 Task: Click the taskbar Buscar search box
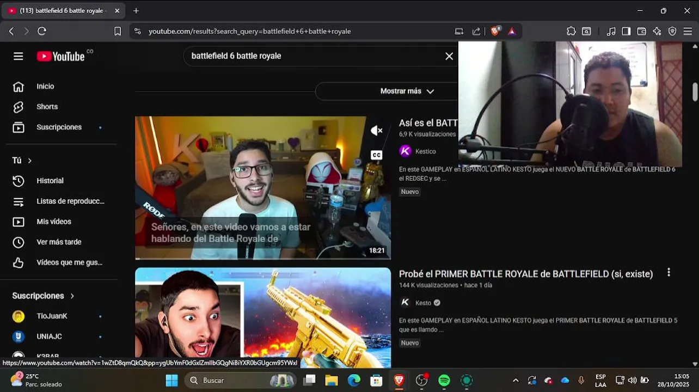(241, 380)
